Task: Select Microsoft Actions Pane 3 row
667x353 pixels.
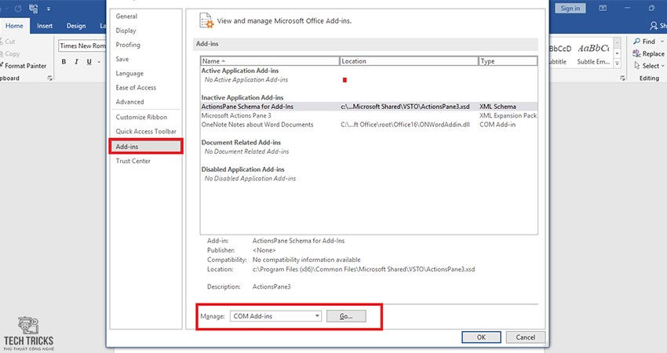Action: click(368, 115)
